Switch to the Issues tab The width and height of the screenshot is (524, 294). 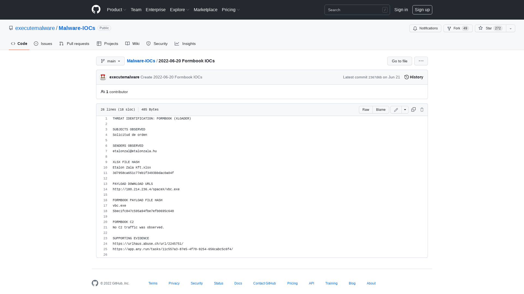(x=43, y=44)
